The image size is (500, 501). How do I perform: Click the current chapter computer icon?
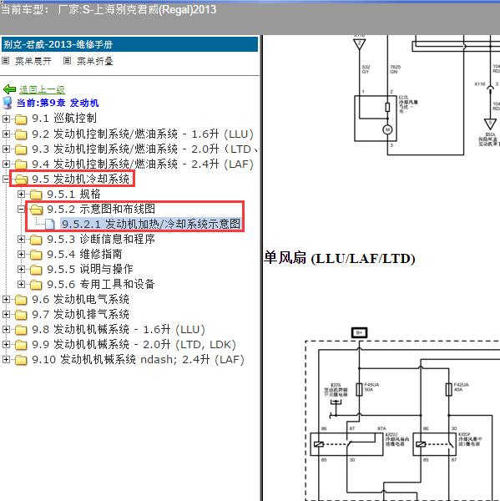click(8, 103)
